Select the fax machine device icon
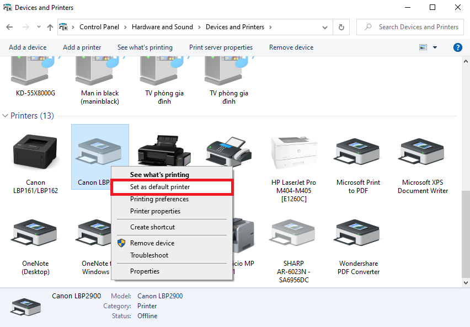The height and width of the screenshot is (327, 470). [x=229, y=151]
